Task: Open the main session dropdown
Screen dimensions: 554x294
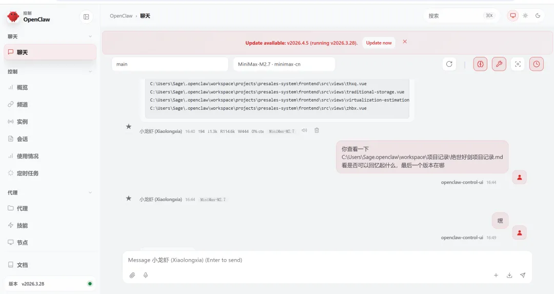Action: [x=170, y=64]
